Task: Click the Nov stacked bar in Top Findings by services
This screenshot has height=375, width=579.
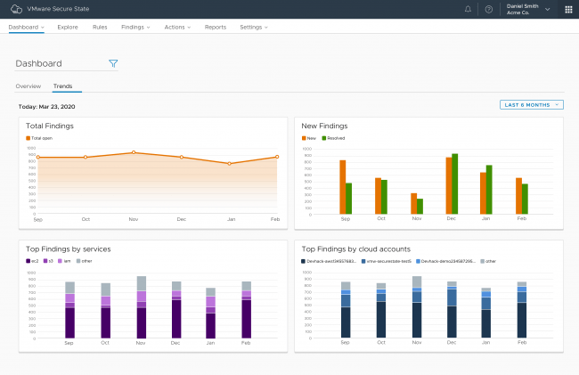Action: coord(142,307)
